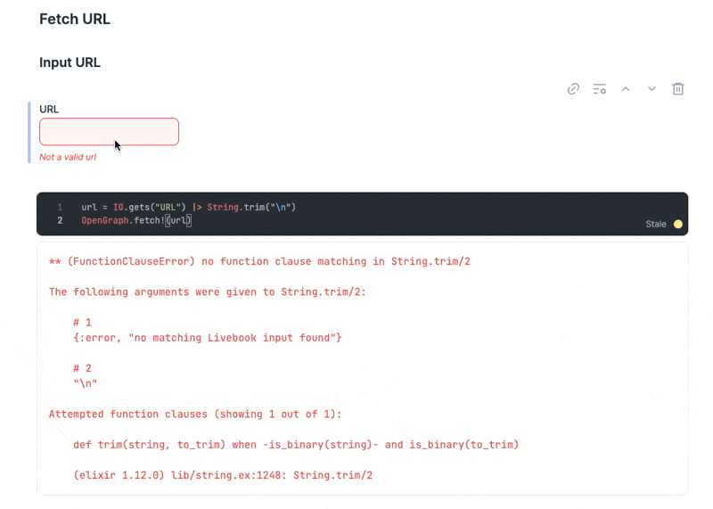713x509 pixels.
Task: Place cursor in OpenGraph.fetch!(url) line
Action: (136, 220)
